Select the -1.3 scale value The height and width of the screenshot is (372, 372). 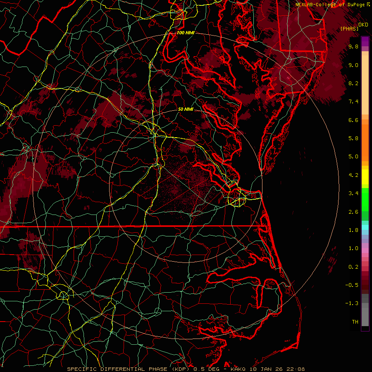coord(352,303)
